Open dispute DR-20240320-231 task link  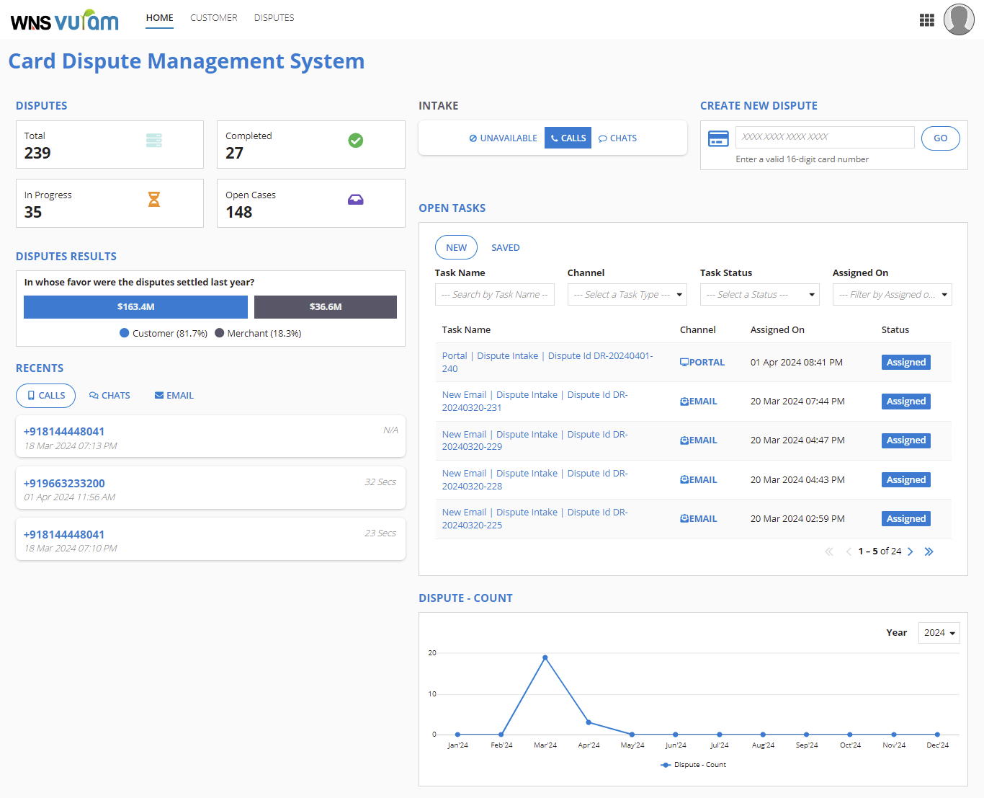point(535,402)
